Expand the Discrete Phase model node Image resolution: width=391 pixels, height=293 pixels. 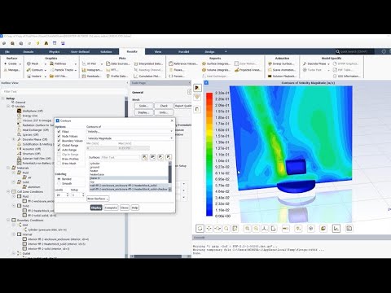pyautogui.click(x=14, y=139)
